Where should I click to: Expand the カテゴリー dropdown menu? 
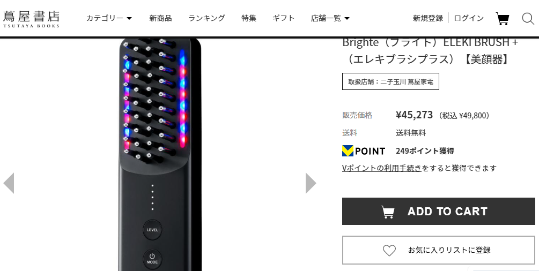[109, 18]
